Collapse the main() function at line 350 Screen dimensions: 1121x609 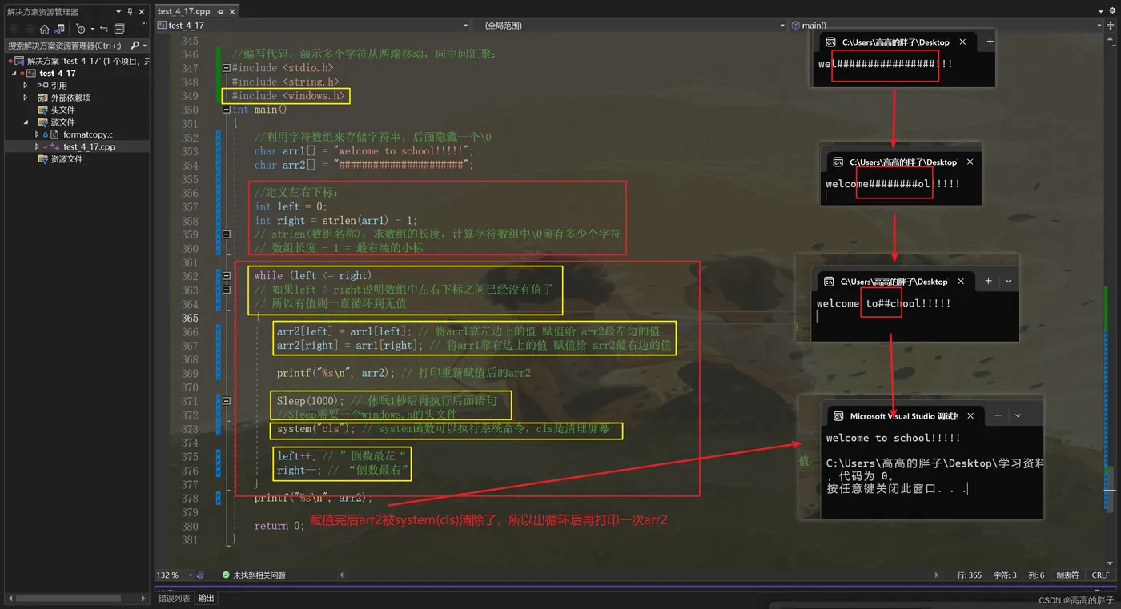pos(227,110)
